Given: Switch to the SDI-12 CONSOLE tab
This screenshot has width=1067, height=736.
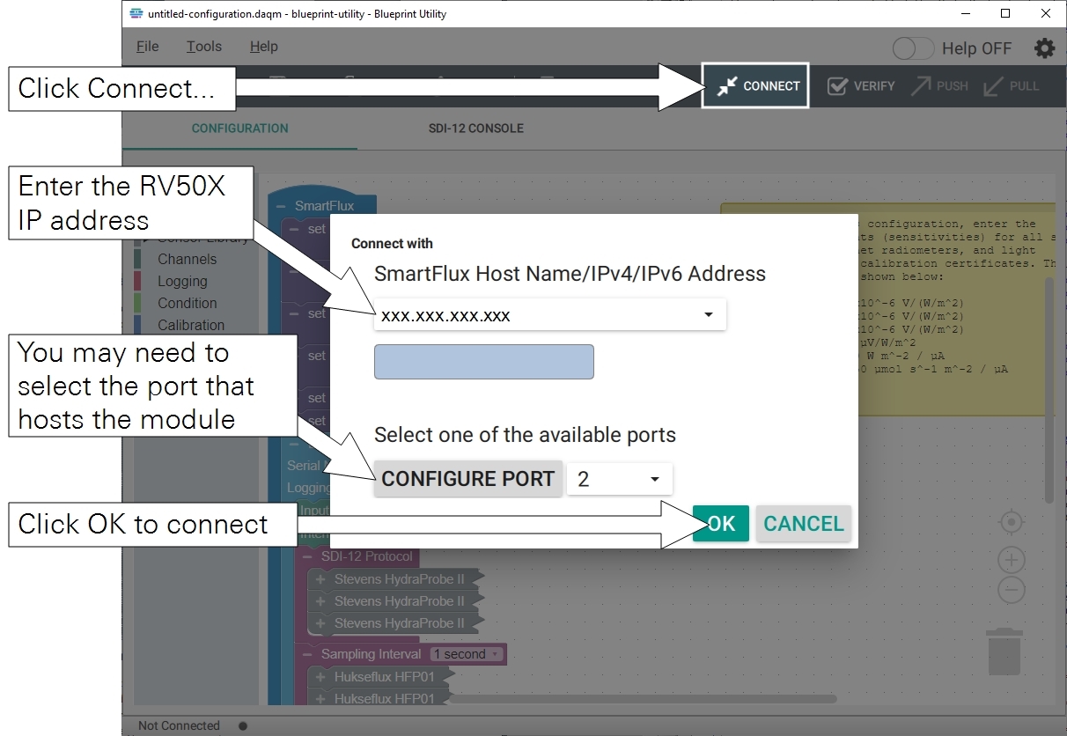Looking at the screenshot, I should [476, 129].
